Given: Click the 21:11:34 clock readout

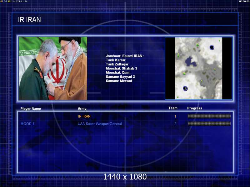Looking at the screenshot, I should [22, 1].
